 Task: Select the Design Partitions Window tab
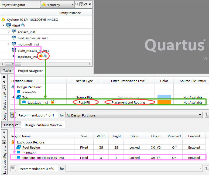43,125
